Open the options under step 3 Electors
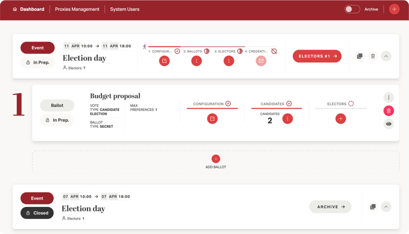 [229, 61]
